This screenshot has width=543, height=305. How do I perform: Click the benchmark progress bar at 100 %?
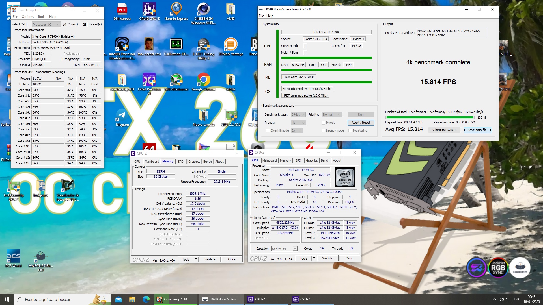point(430,117)
